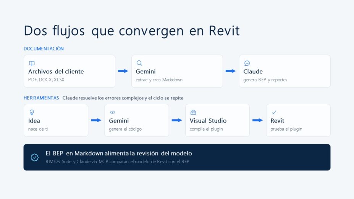Click the Idea card heading
Screen dimensions: 354x199
[x=34, y=121]
